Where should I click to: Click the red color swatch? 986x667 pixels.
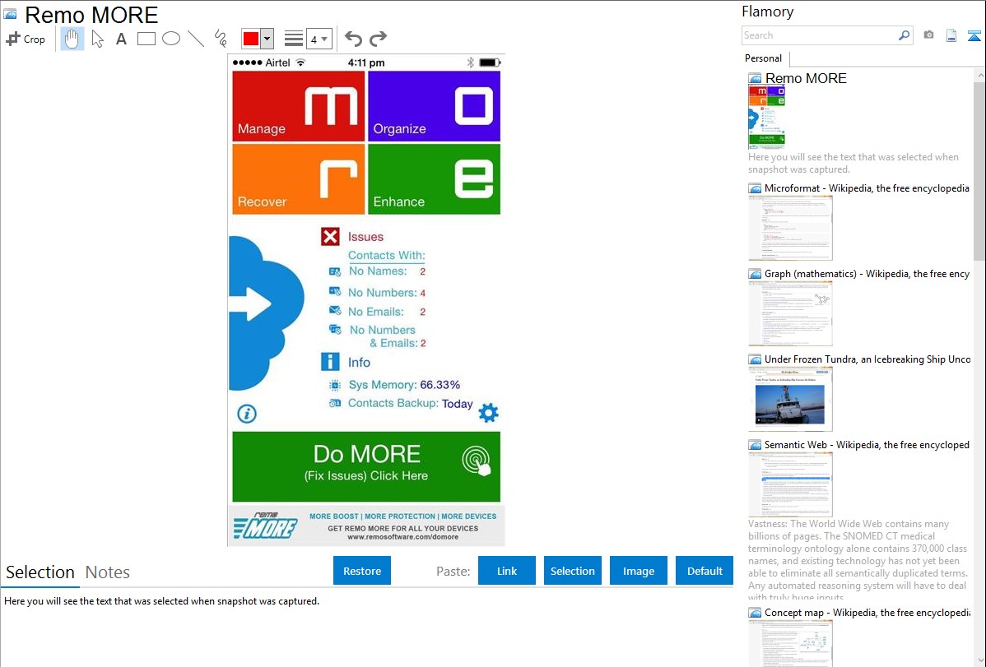coord(251,39)
